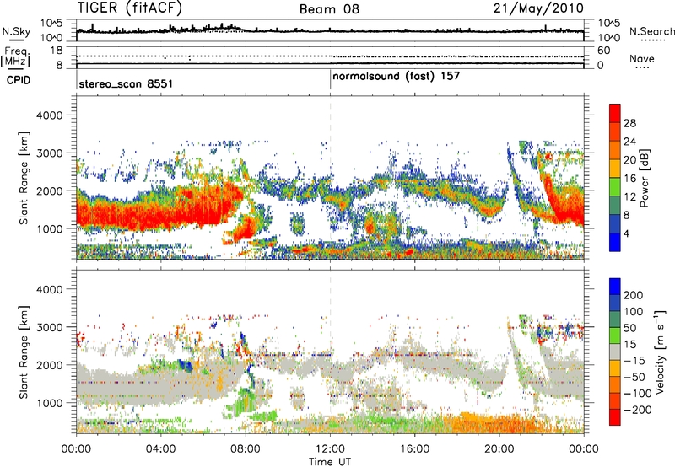Image resolution: width=675 pixels, height=467 pixels.
Task: Click the power colorbar tick label '28'
Action: point(629,123)
